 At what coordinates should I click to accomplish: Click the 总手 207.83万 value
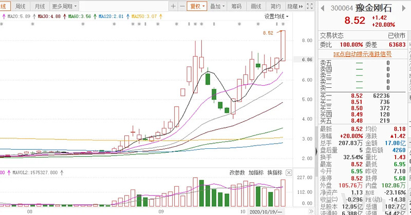[x=351, y=143]
